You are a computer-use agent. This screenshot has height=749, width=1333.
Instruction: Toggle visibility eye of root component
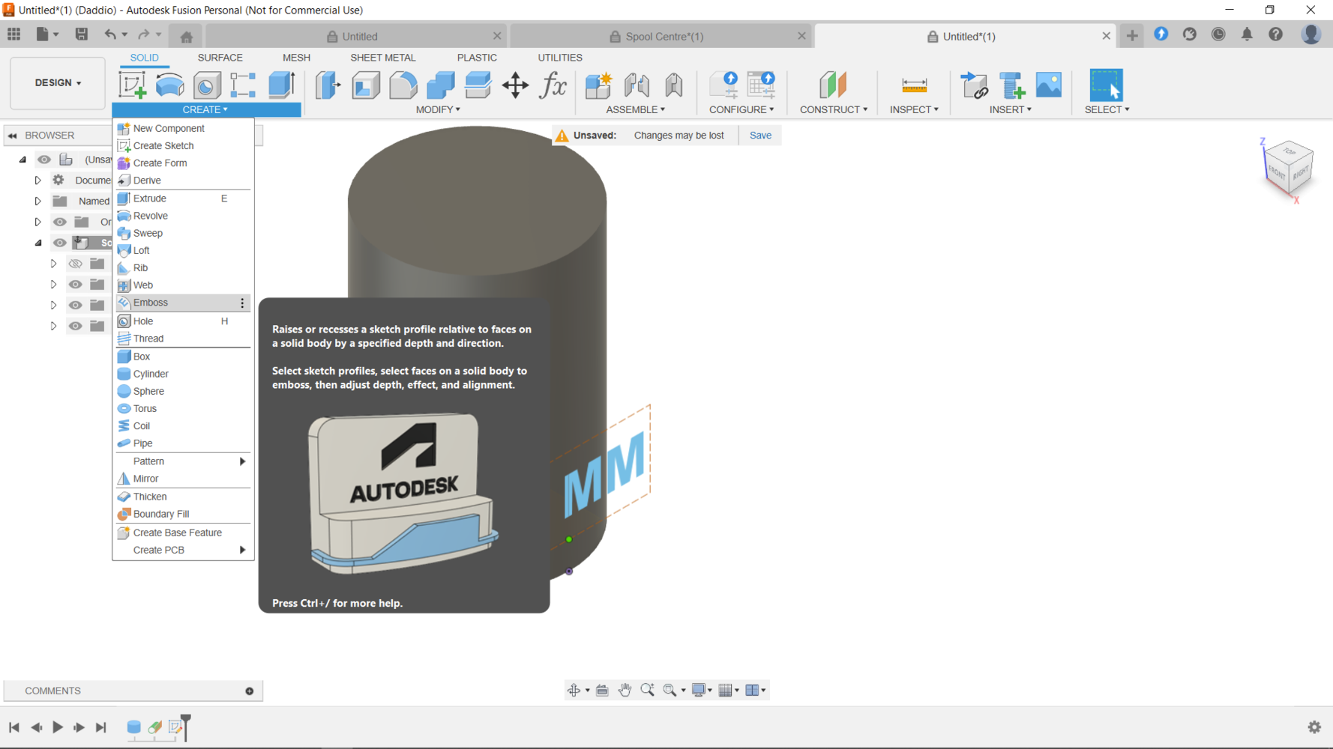click(x=45, y=160)
